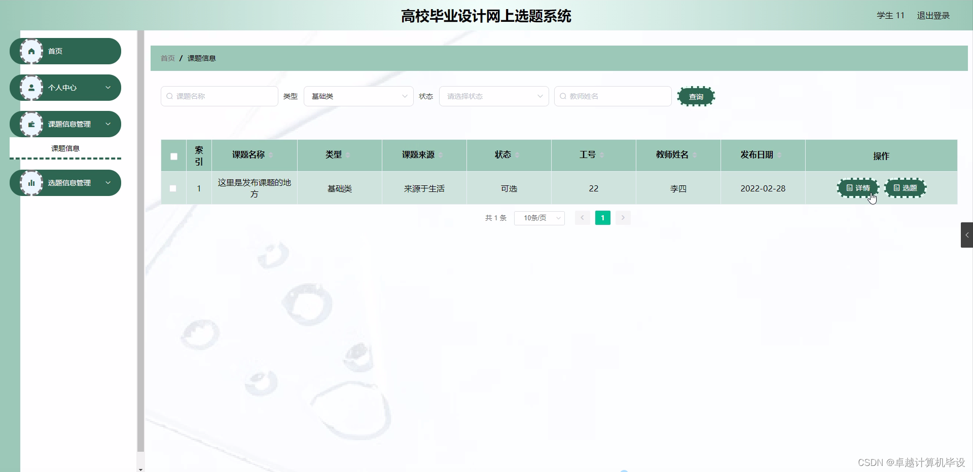Click the bar-chart icon on 选题信息管理
973x472 pixels.
(x=31, y=182)
